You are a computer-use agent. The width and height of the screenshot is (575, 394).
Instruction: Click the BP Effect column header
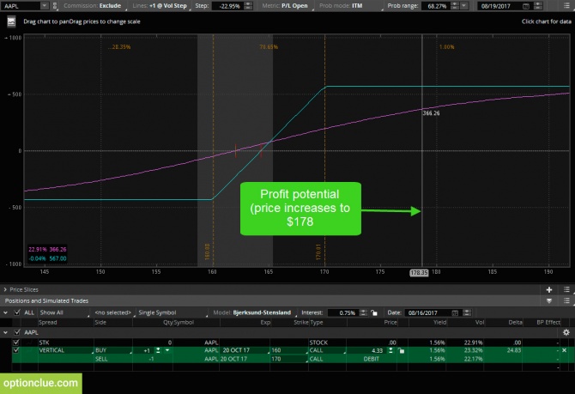click(548, 323)
